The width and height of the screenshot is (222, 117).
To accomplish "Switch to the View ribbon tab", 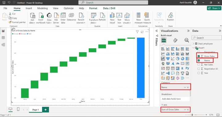I will coord(55,8).
